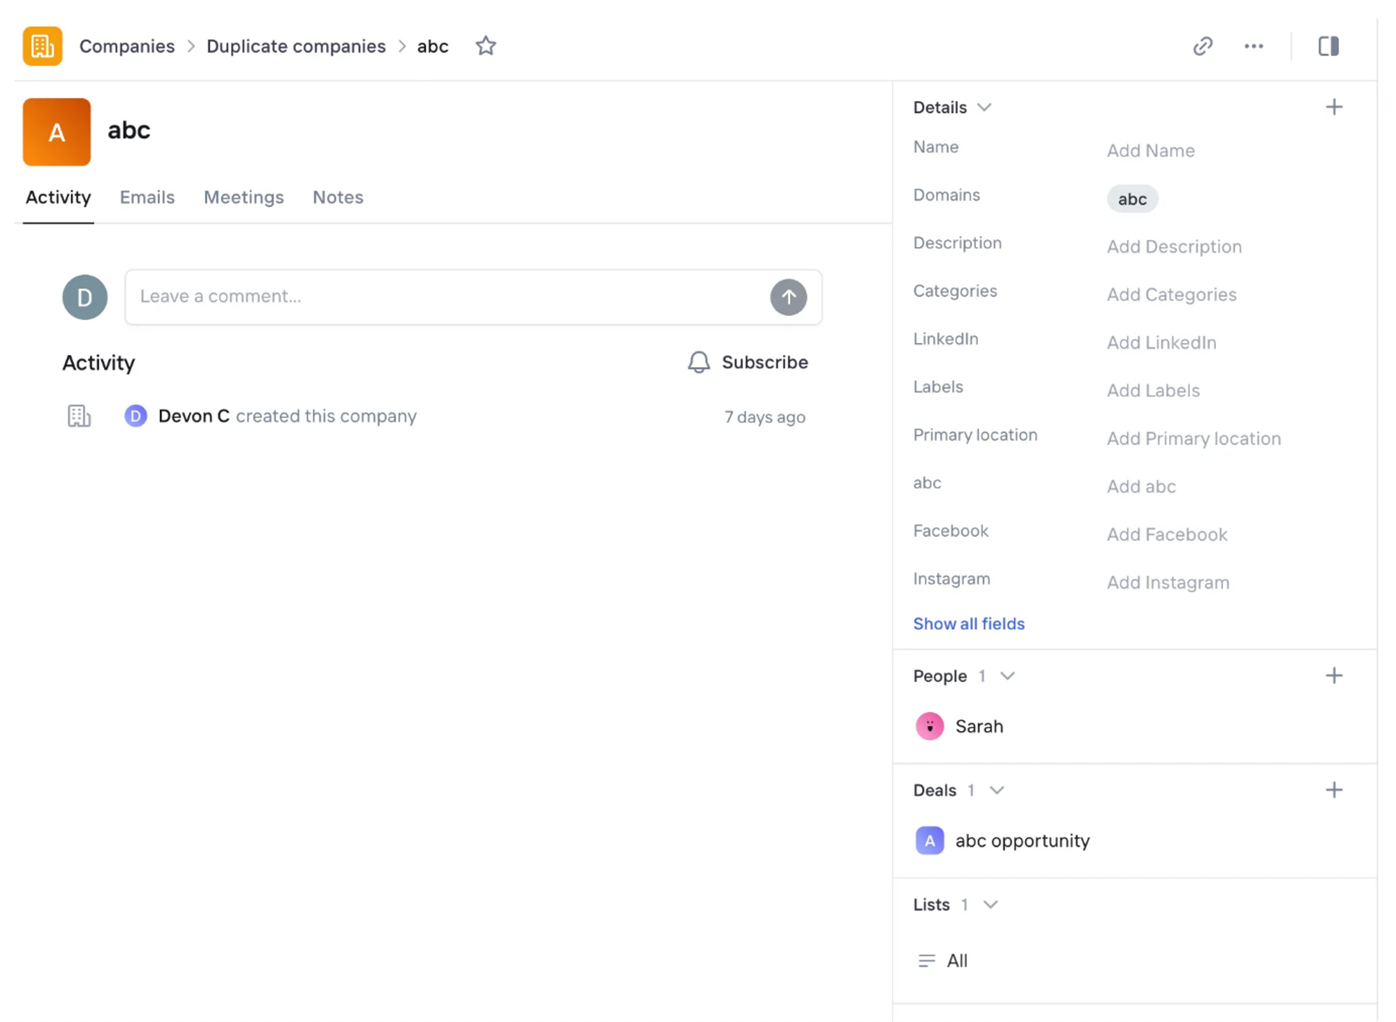
Task: Toggle the side panel layout icon
Action: [1328, 46]
